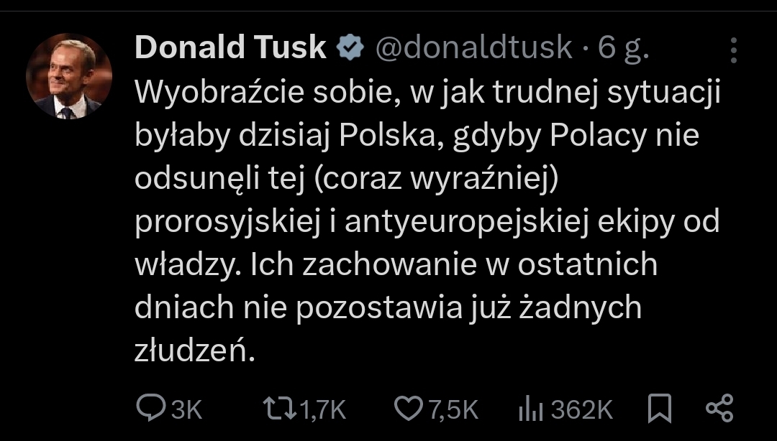Like the tweet with the heart icon
The image size is (777, 441).
(x=409, y=409)
